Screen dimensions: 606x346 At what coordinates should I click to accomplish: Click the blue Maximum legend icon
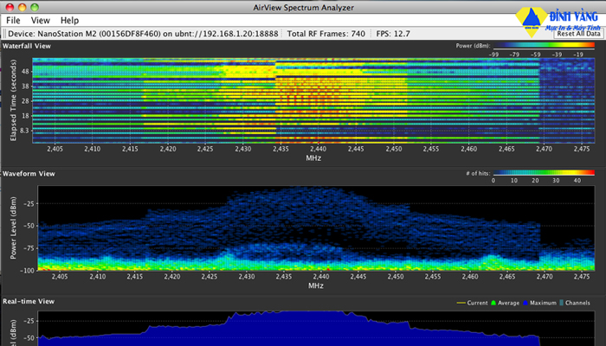[525, 303]
